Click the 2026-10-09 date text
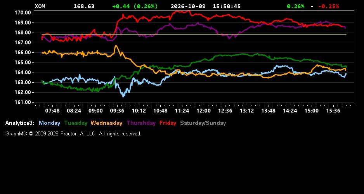The image size is (364, 194). pyautogui.click(x=188, y=6)
